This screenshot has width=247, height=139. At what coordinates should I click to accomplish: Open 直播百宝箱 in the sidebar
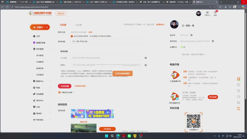pos(39,43)
